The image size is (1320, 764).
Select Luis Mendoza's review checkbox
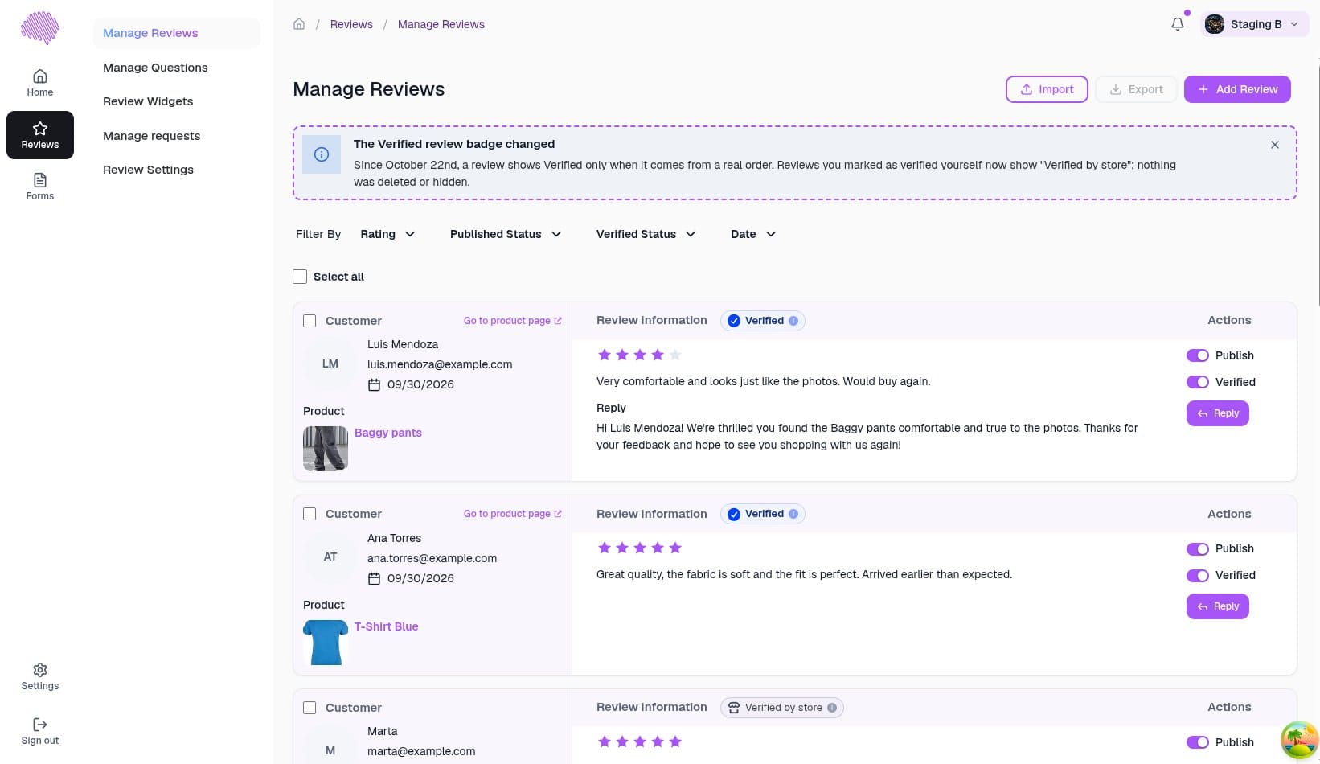(310, 321)
